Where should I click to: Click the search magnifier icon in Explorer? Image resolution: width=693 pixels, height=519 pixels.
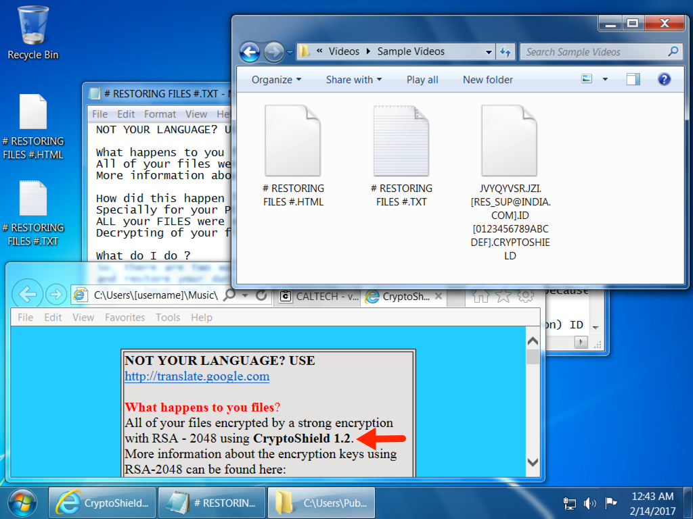coord(673,51)
